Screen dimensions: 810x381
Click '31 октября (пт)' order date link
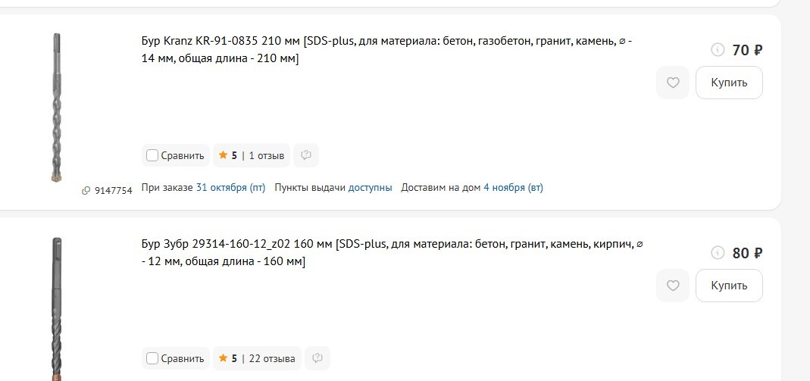(x=230, y=187)
